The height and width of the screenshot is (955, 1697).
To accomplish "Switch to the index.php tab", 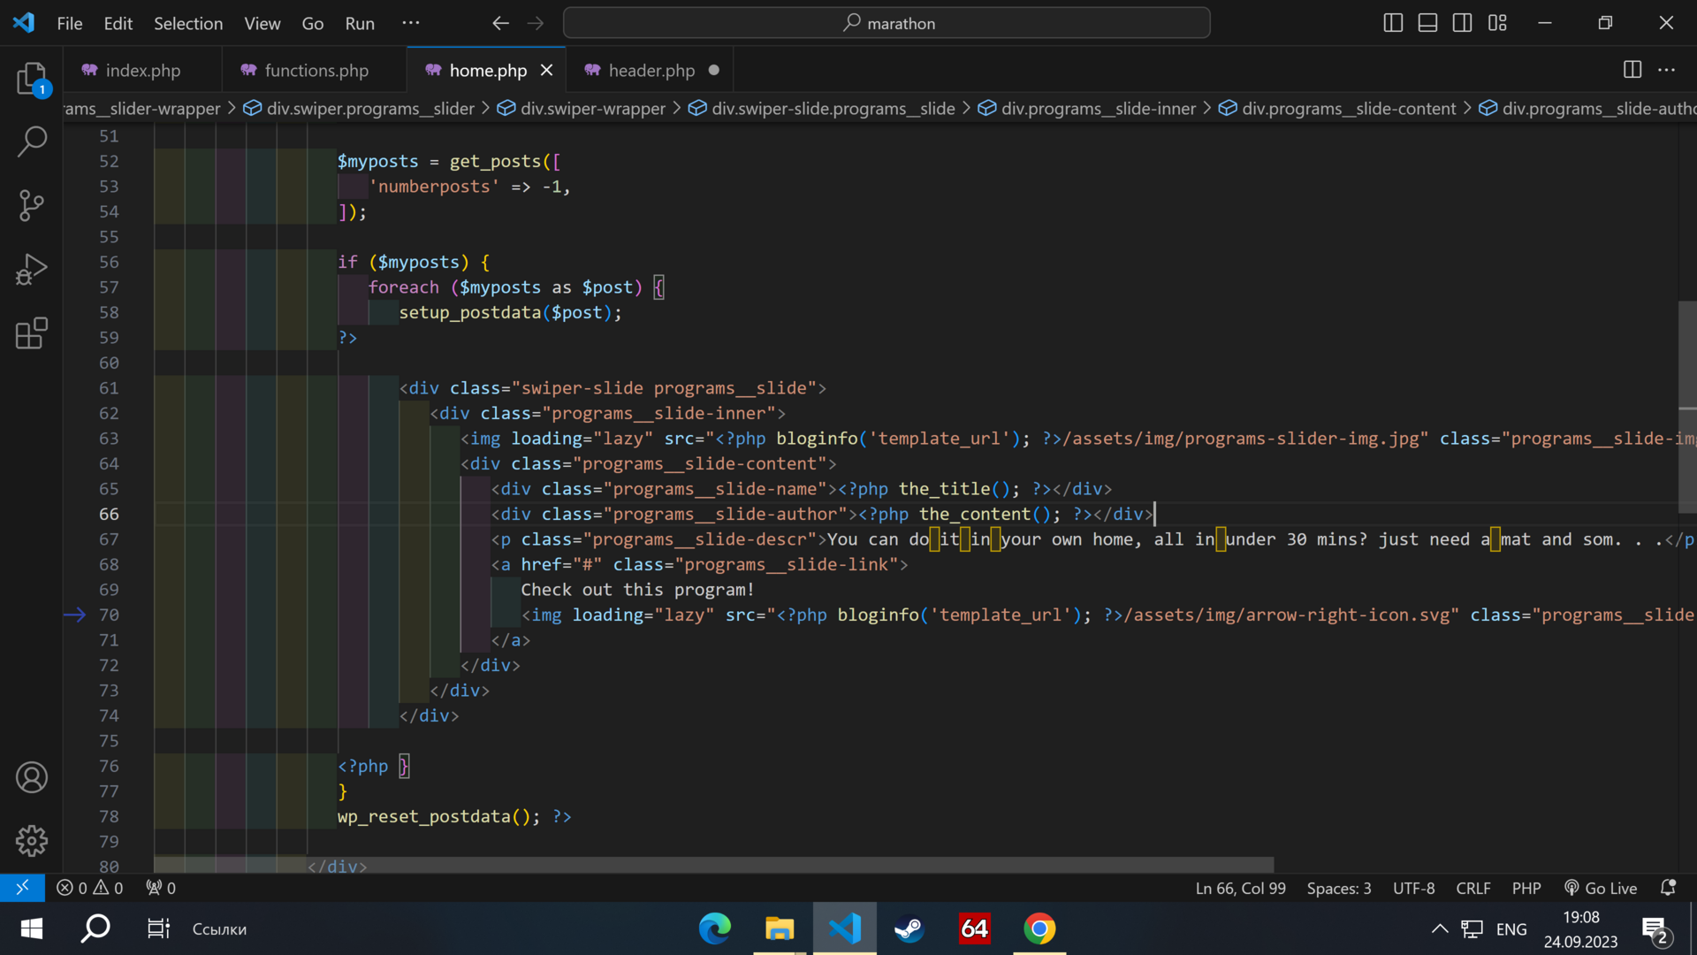I will pos(142,70).
